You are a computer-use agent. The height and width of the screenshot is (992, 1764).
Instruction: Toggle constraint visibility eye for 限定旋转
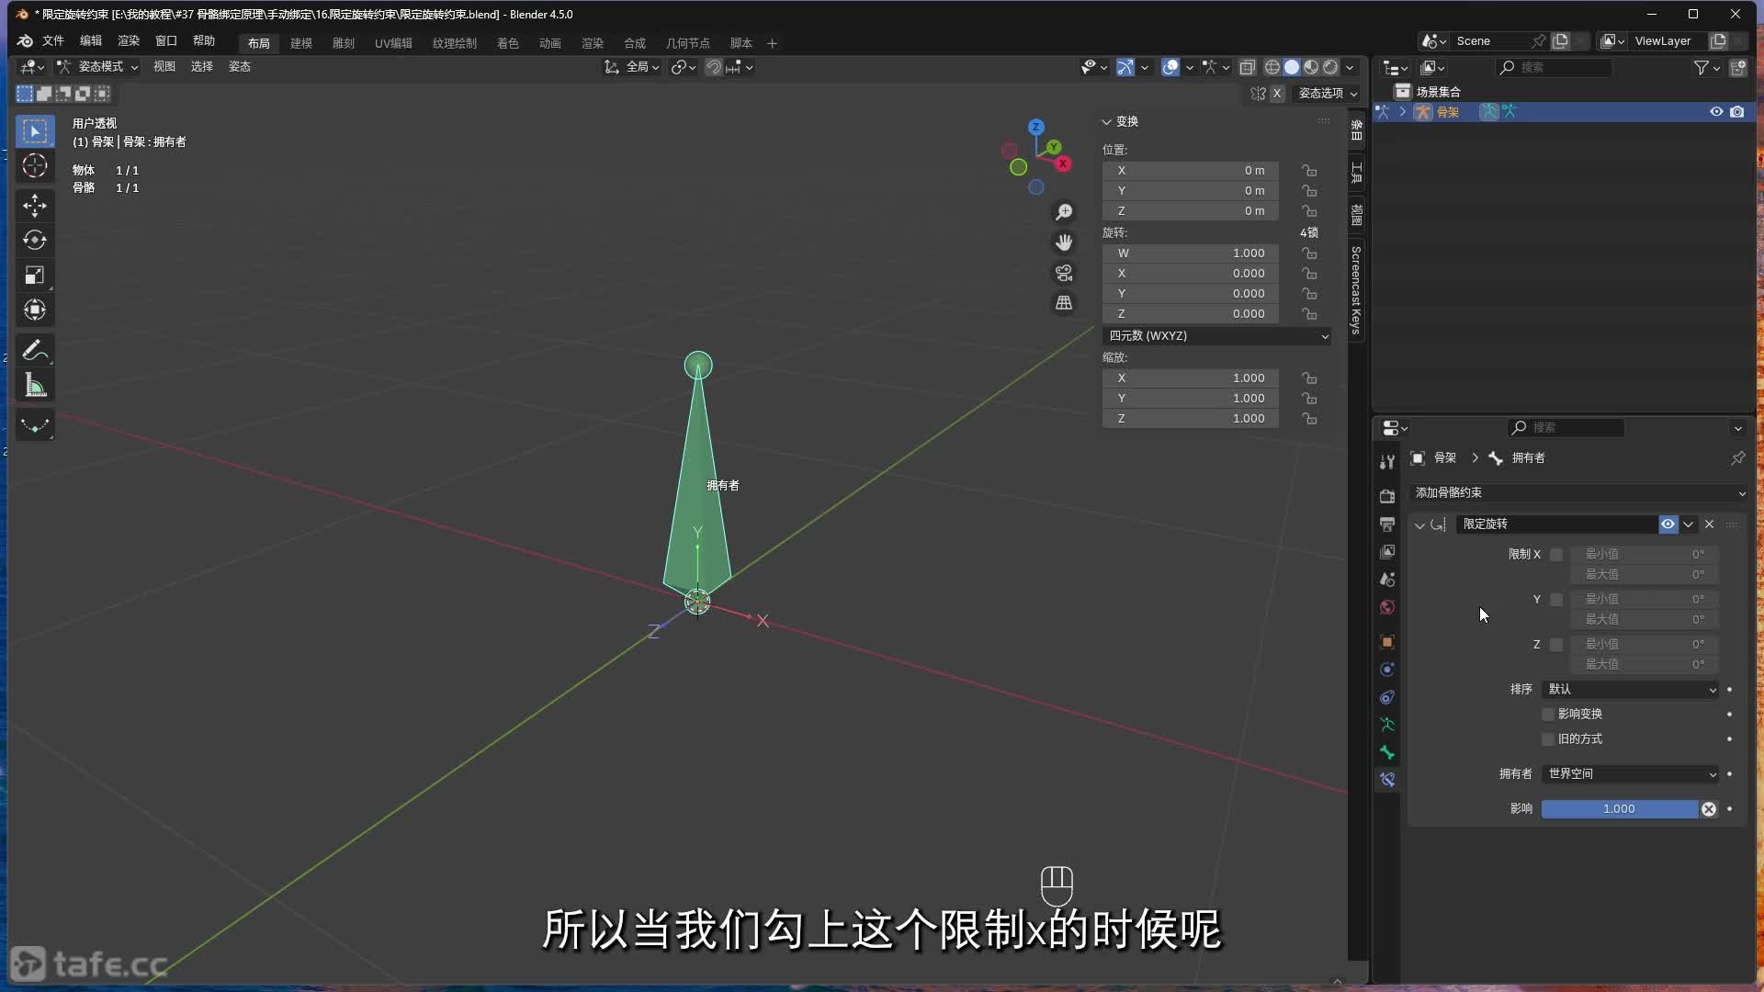[x=1668, y=524]
